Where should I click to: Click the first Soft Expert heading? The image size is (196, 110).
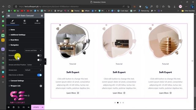(73, 72)
